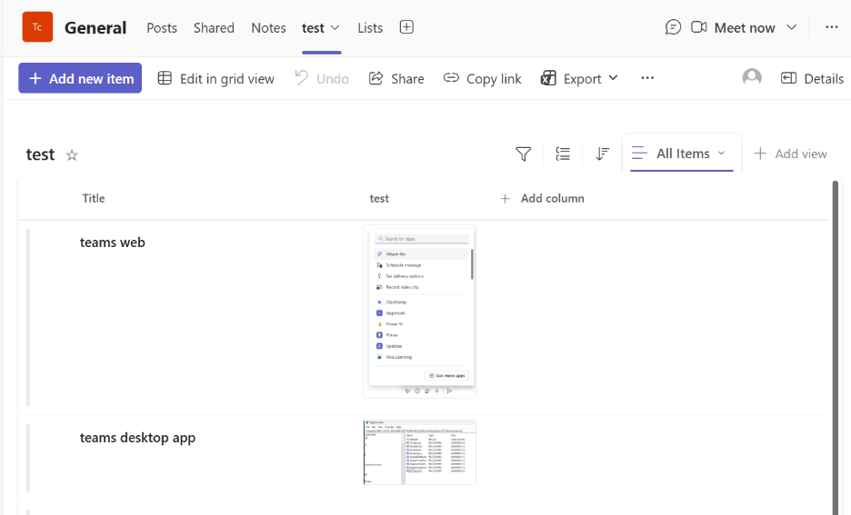
Task: Open toolbar overflow ellipsis menu
Action: pyautogui.click(x=647, y=78)
